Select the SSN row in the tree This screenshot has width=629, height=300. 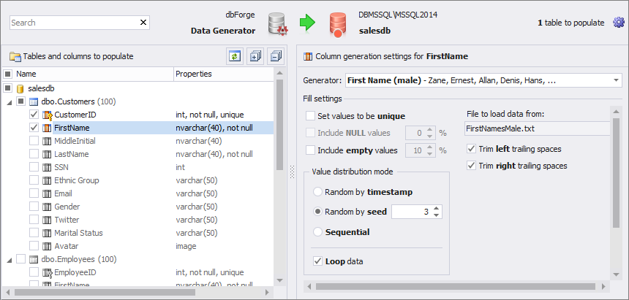(x=138, y=167)
